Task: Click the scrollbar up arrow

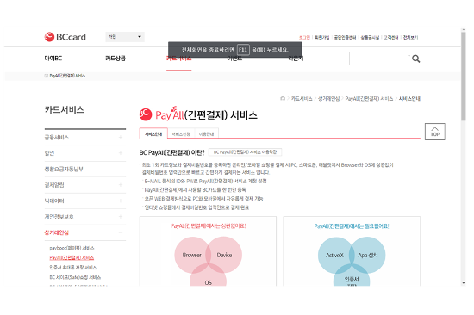Action: click(x=463, y=29)
